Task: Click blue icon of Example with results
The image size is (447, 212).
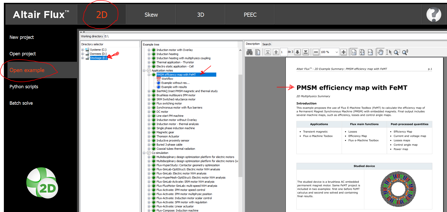Action: [159, 87]
